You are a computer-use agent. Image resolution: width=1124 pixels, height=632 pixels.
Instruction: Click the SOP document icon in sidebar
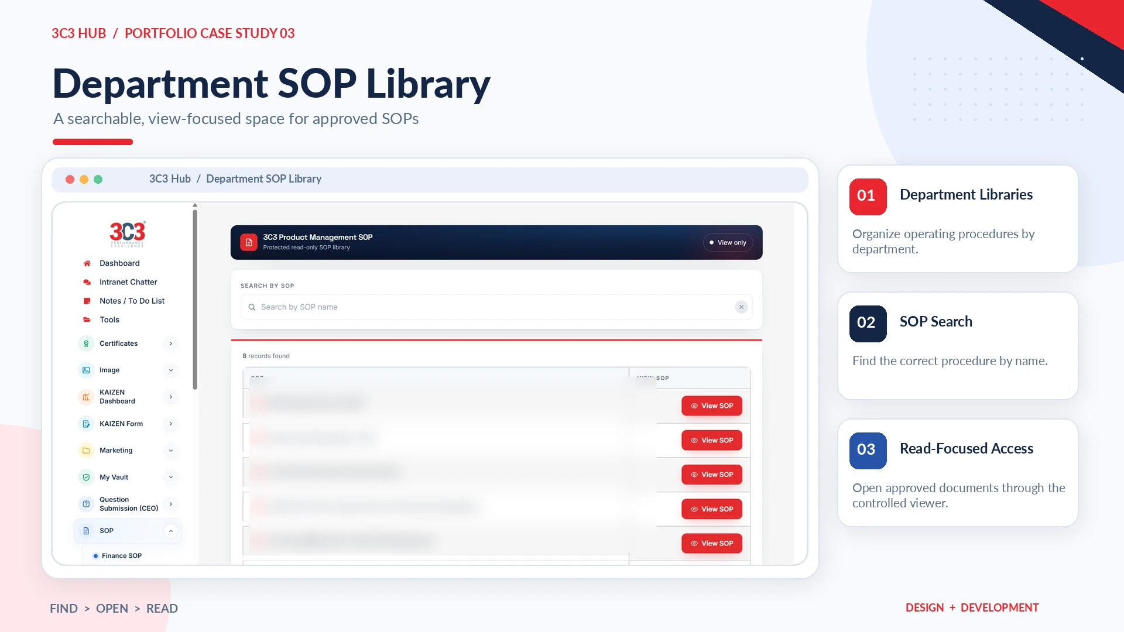86,531
